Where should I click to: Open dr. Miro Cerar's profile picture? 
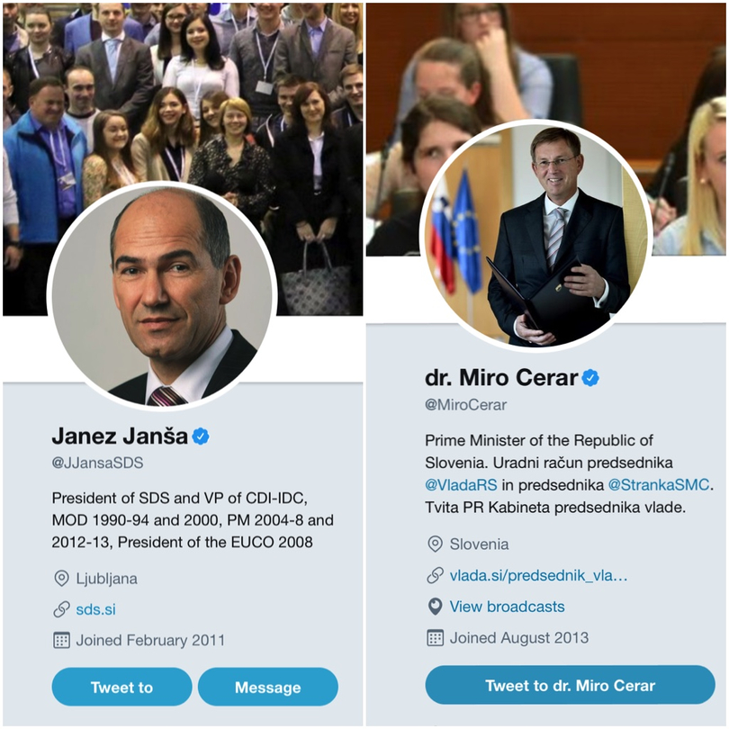[535, 236]
